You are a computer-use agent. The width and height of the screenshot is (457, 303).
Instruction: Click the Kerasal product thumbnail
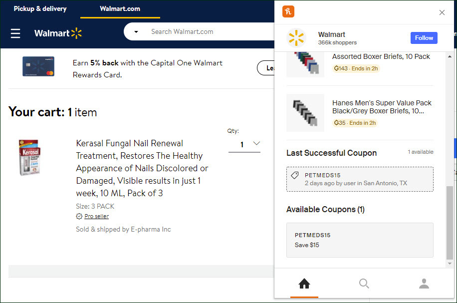pyautogui.click(x=30, y=157)
